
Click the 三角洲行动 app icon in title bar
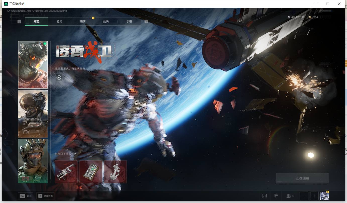click(6, 4)
